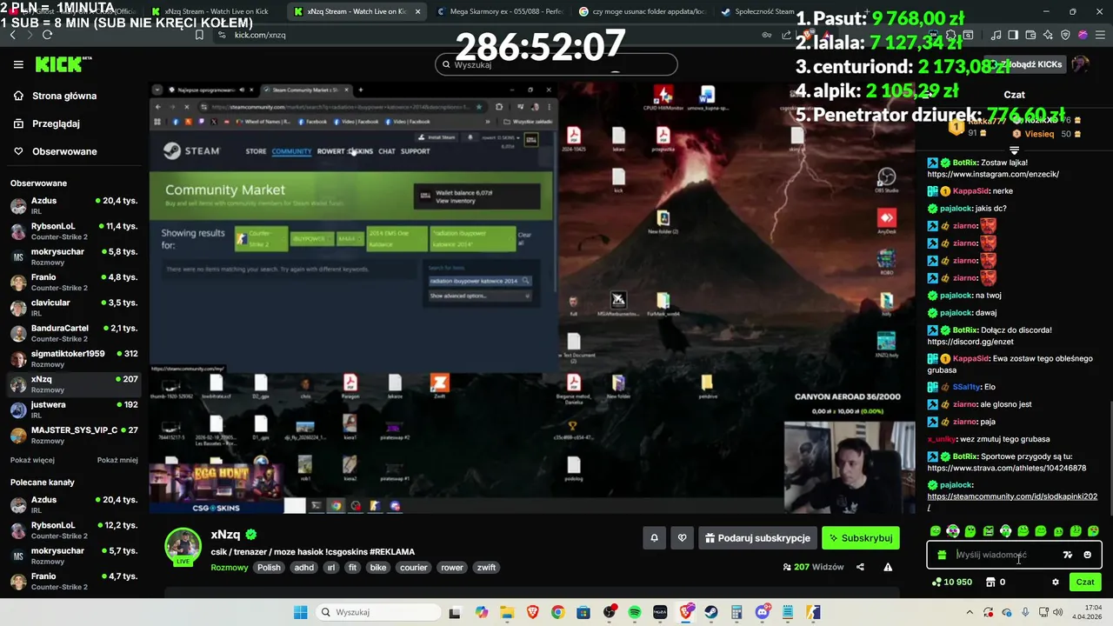This screenshot has width=1113, height=626.
Task: Open chat settings gear icon
Action: tap(1056, 583)
